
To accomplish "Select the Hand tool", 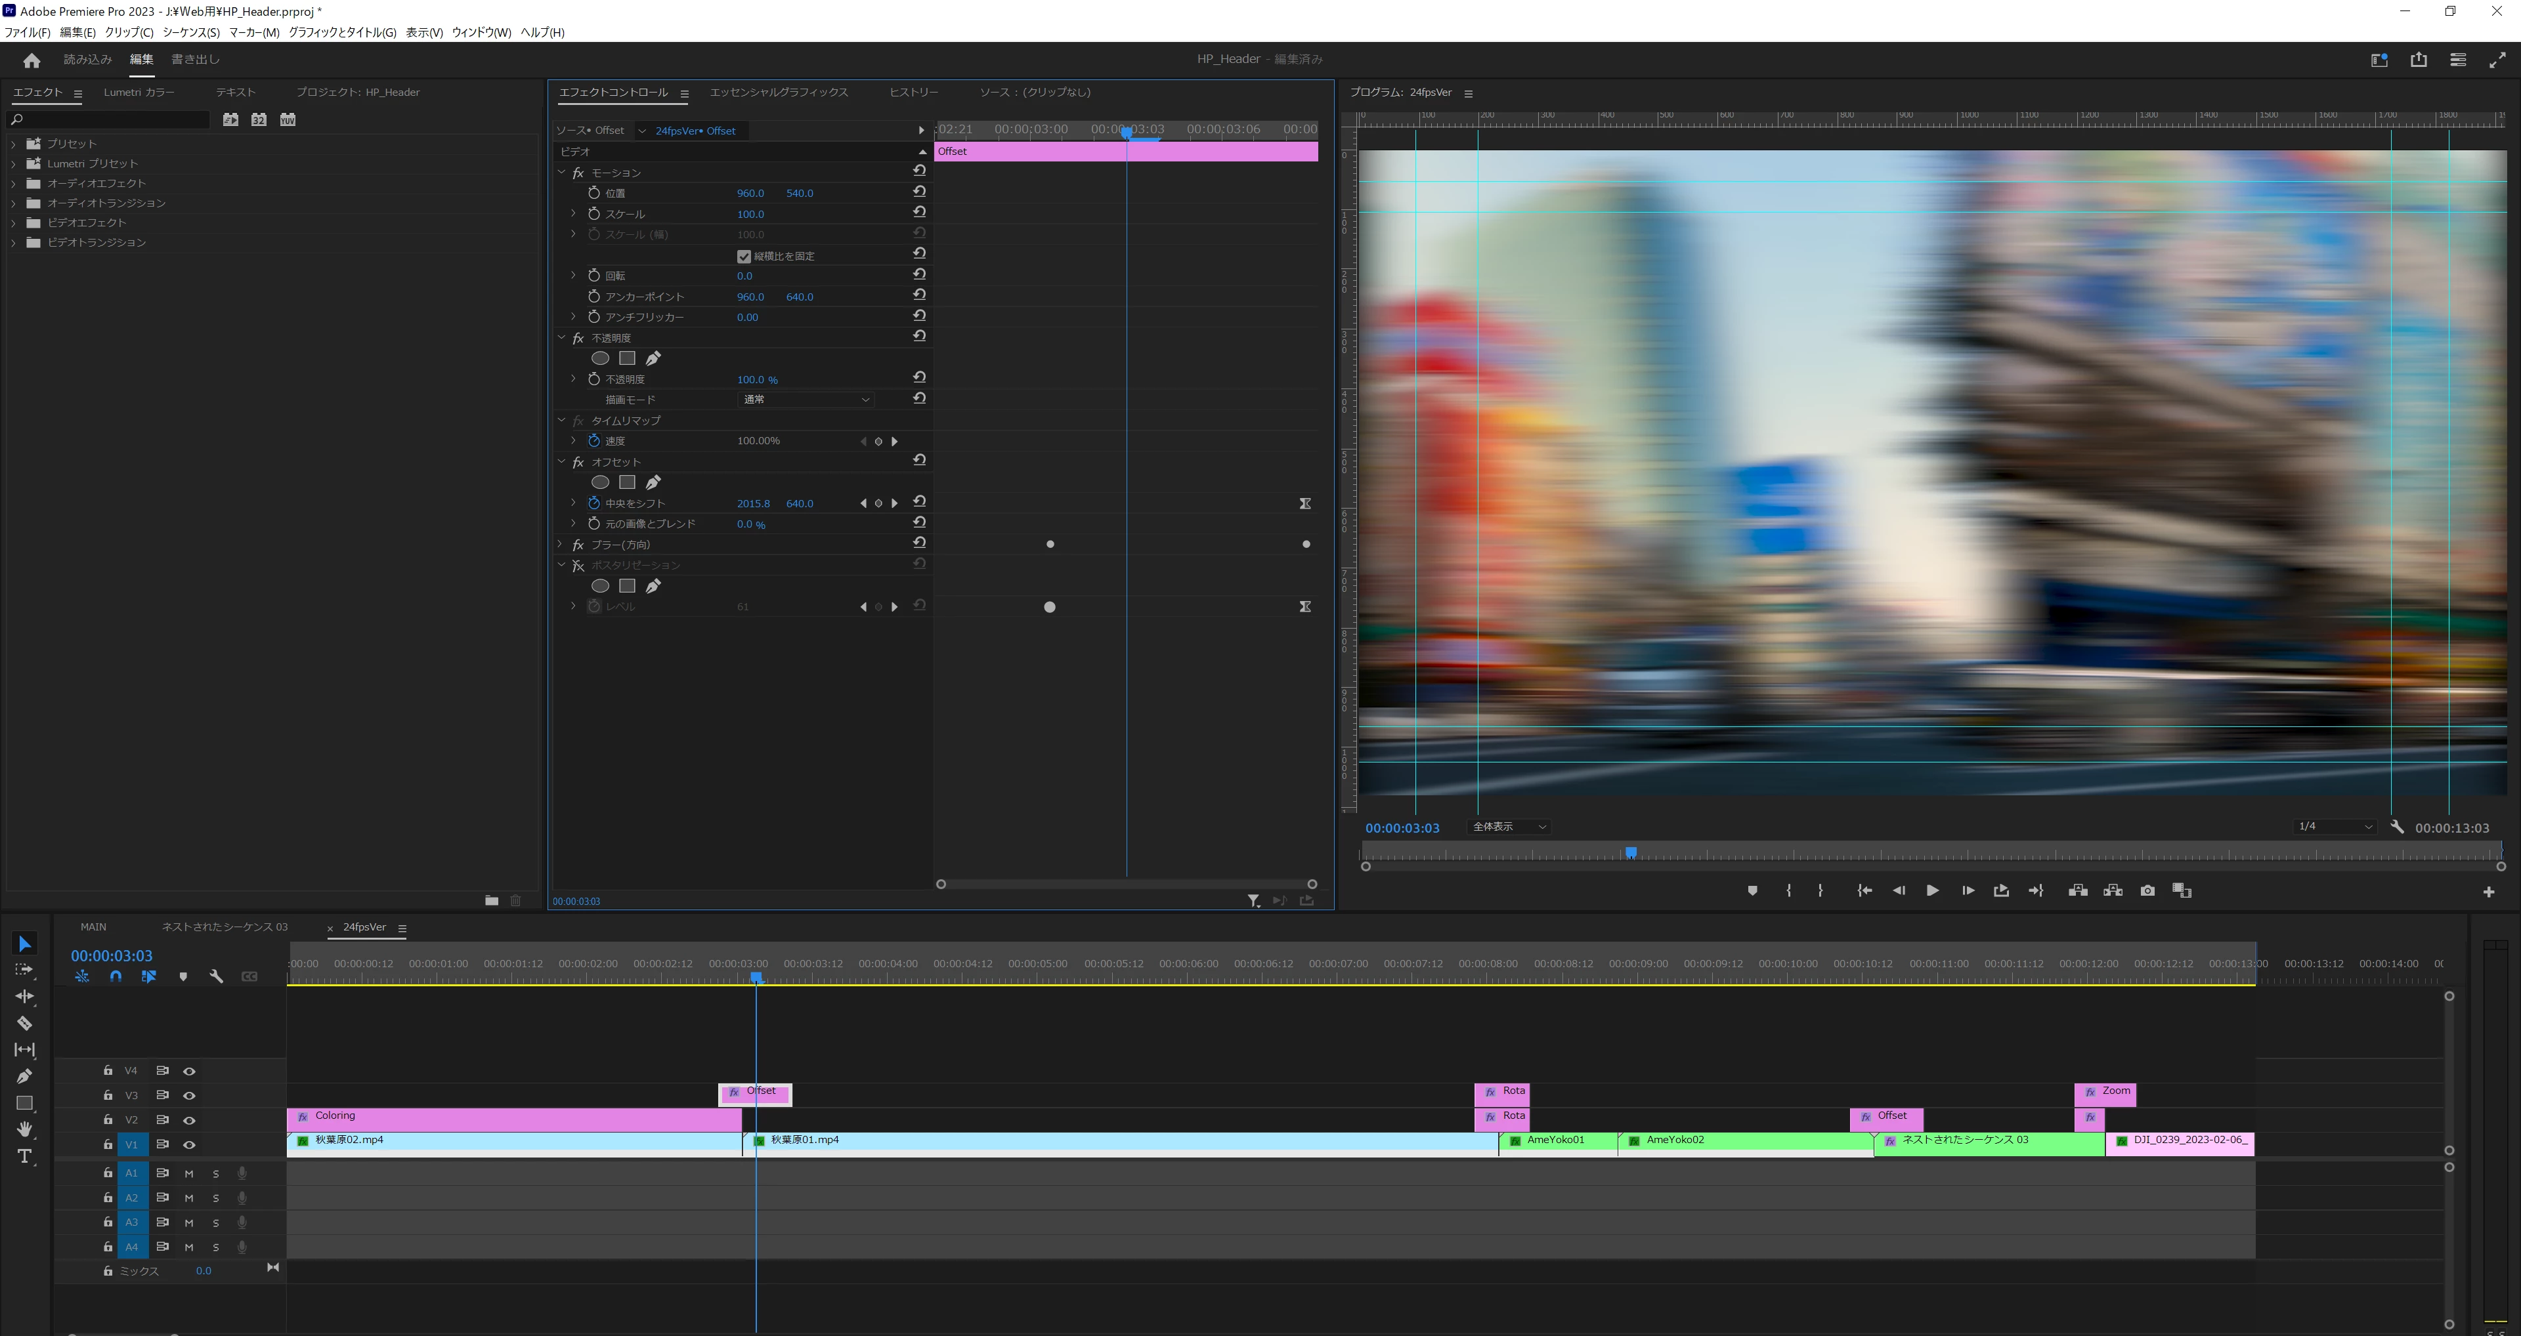I will (24, 1129).
